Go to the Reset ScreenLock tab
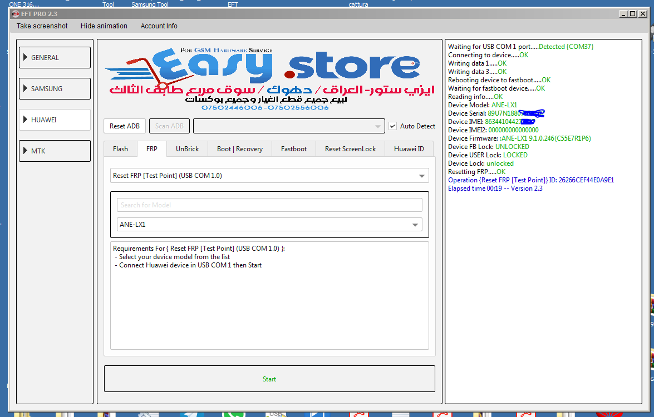654x417 pixels. point(350,149)
